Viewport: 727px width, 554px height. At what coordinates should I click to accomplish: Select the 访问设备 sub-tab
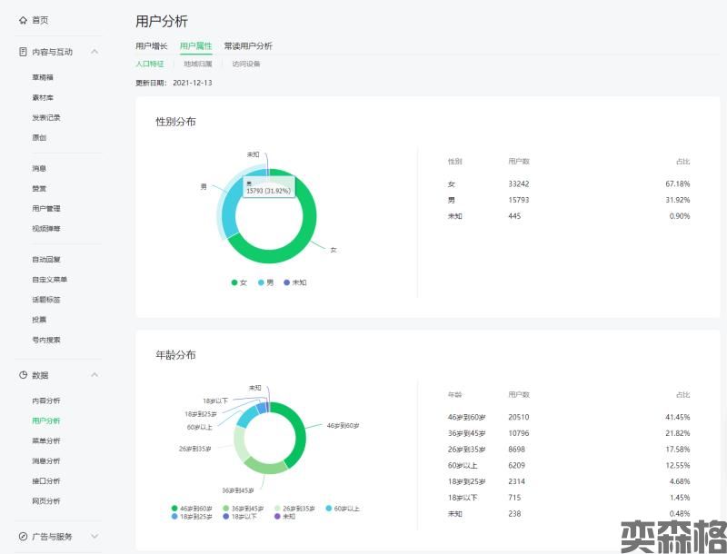[x=245, y=64]
